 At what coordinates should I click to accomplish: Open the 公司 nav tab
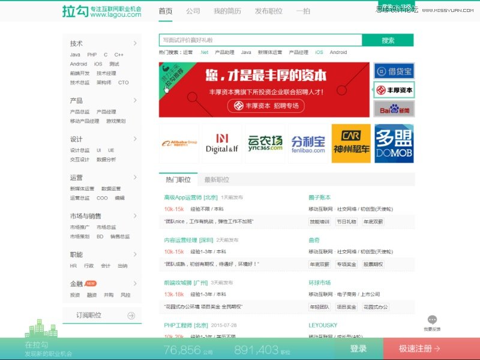(x=193, y=11)
